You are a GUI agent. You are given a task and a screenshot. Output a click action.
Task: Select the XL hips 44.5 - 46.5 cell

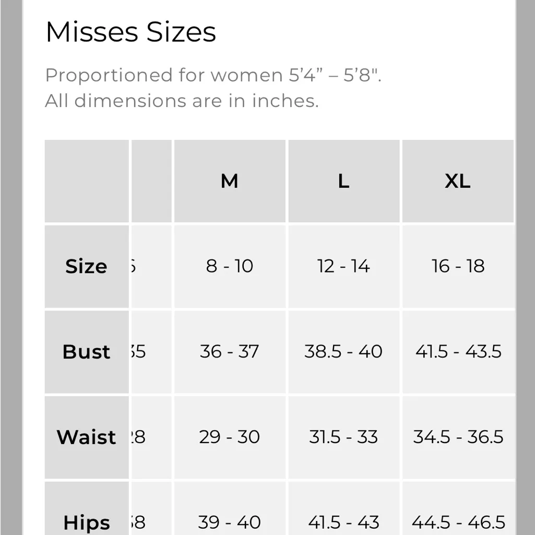458,522
